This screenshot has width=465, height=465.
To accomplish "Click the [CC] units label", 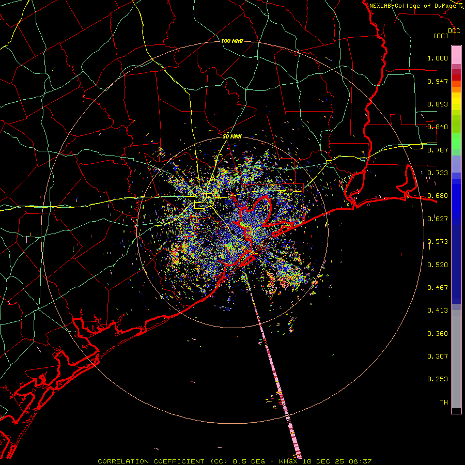I will point(441,36).
